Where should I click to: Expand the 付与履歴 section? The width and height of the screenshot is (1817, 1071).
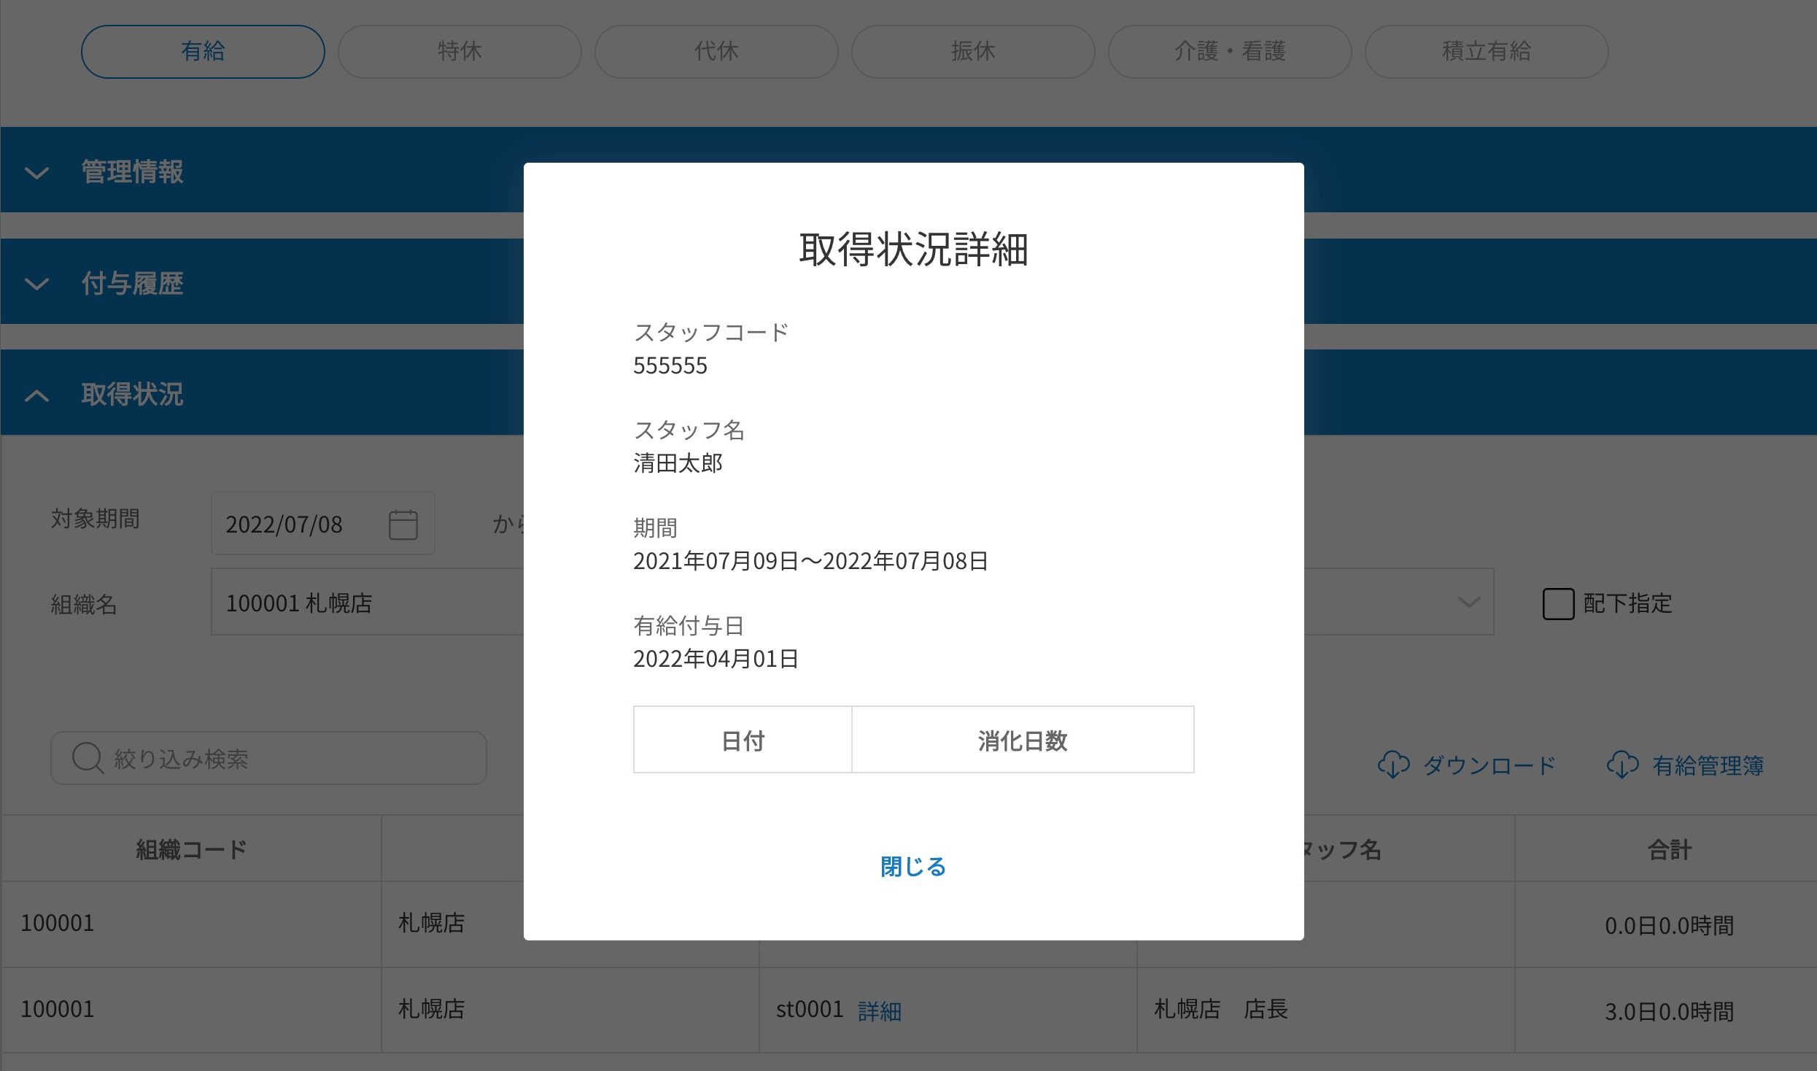(x=131, y=283)
